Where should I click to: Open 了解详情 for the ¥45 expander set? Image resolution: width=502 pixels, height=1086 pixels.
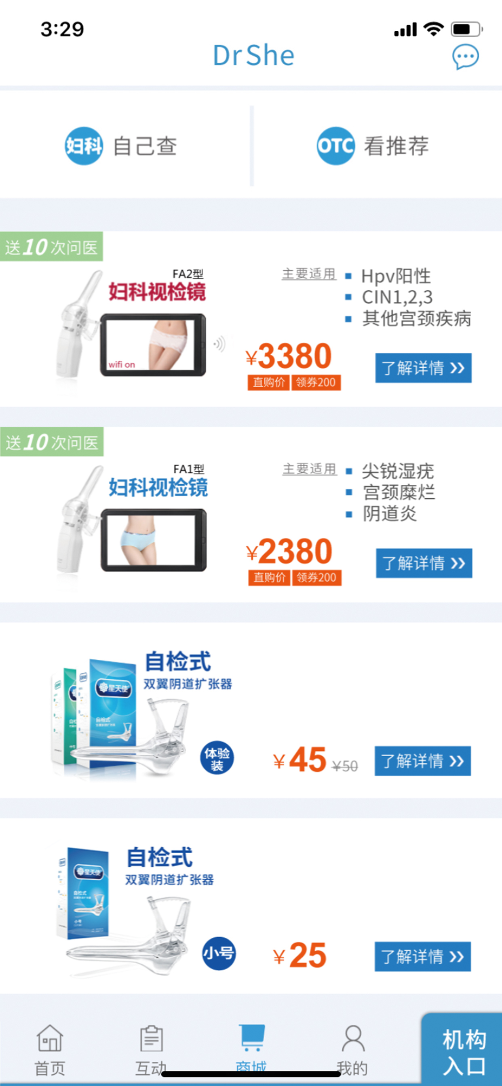pyautogui.click(x=423, y=761)
